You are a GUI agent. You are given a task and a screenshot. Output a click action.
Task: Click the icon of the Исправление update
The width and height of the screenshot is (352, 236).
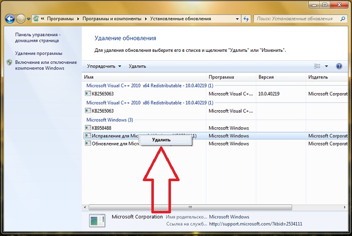[x=88, y=136]
